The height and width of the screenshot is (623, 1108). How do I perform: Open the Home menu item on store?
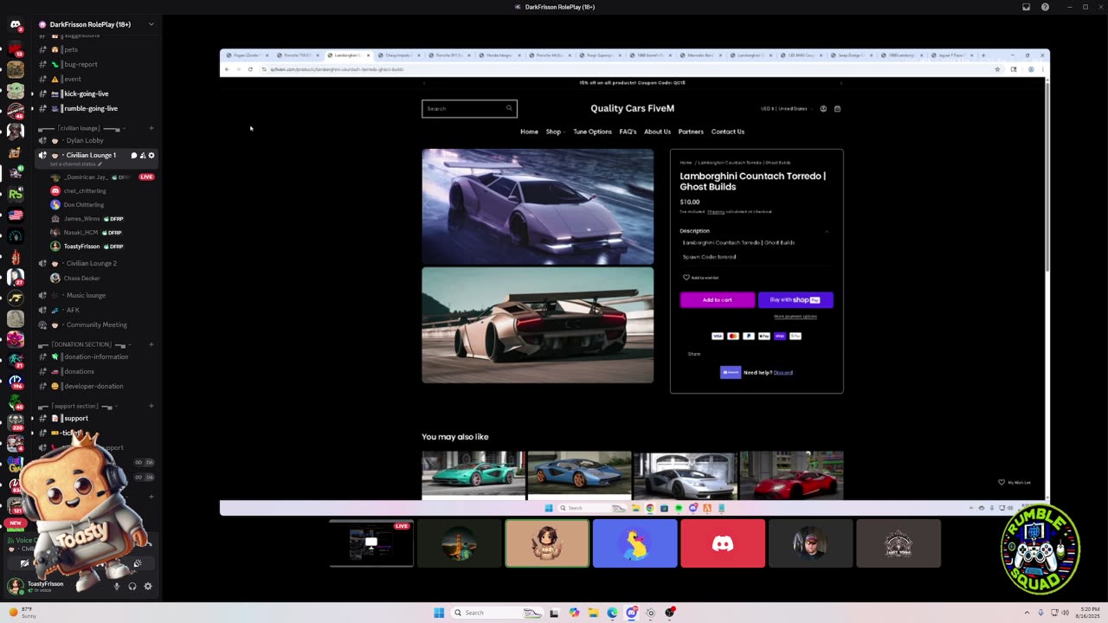coord(529,132)
